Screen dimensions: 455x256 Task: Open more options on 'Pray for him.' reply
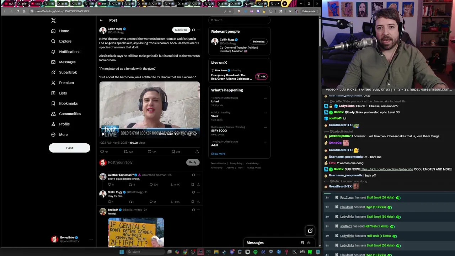click(x=198, y=192)
